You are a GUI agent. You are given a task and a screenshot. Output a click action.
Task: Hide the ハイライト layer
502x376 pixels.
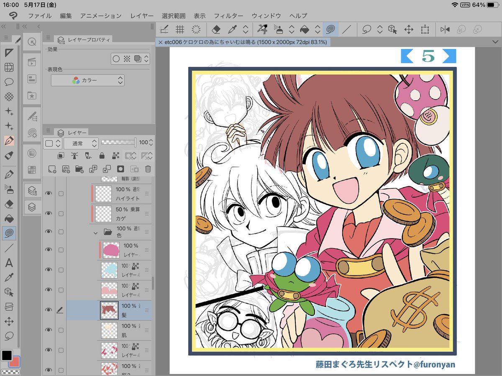point(49,193)
